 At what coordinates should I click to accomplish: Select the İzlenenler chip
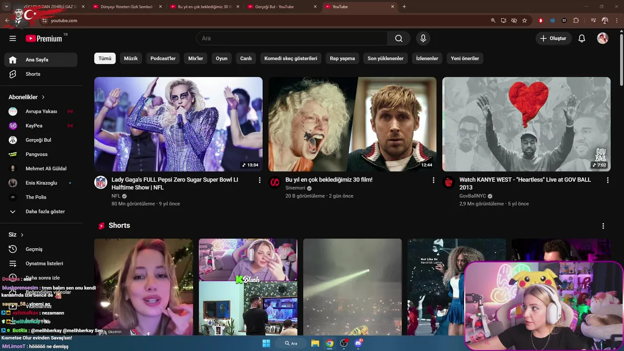coord(427,58)
